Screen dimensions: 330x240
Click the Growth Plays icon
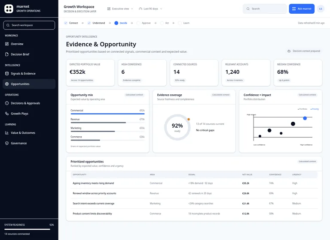7,114
